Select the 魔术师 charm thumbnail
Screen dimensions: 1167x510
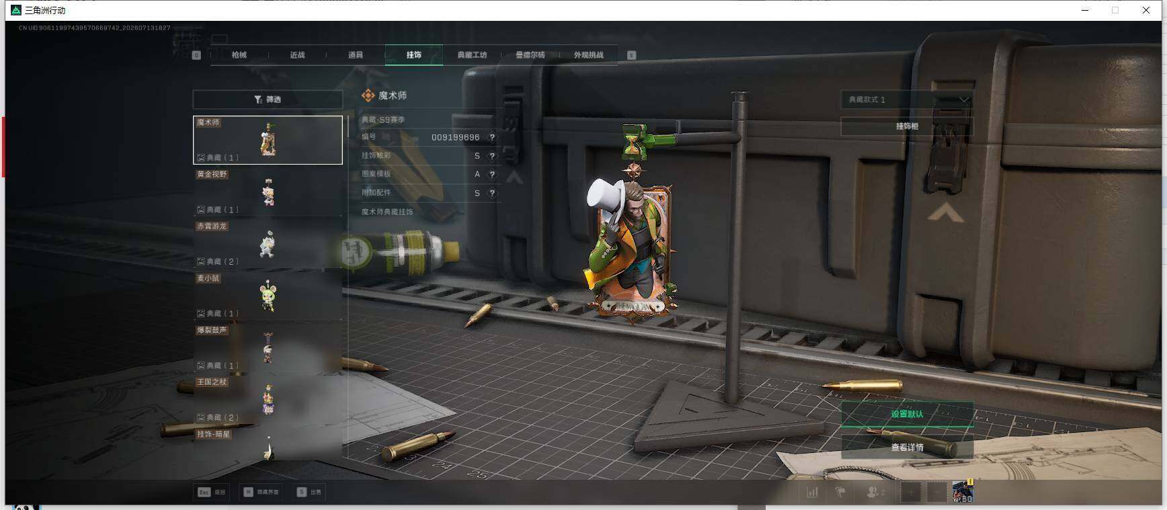(x=268, y=140)
